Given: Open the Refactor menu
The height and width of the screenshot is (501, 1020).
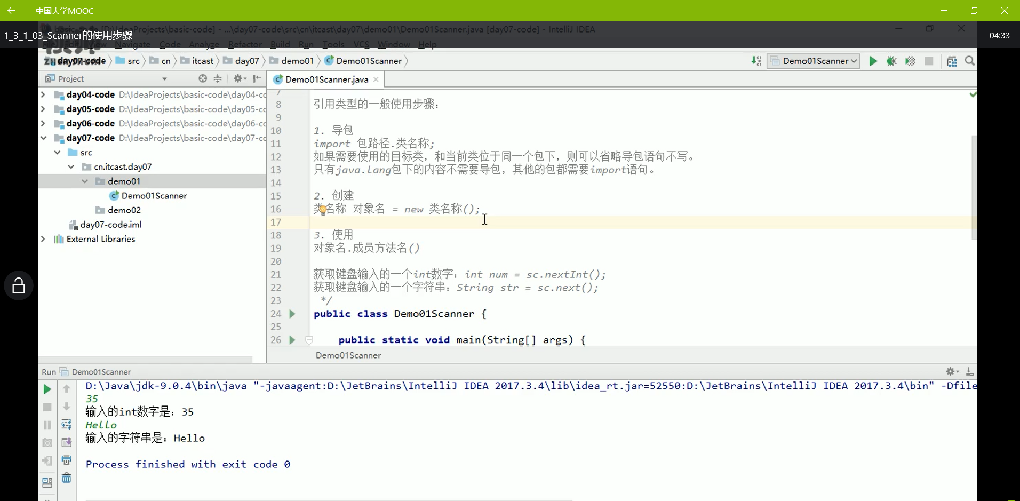Looking at the screenshot, I should tap(245, 44).
